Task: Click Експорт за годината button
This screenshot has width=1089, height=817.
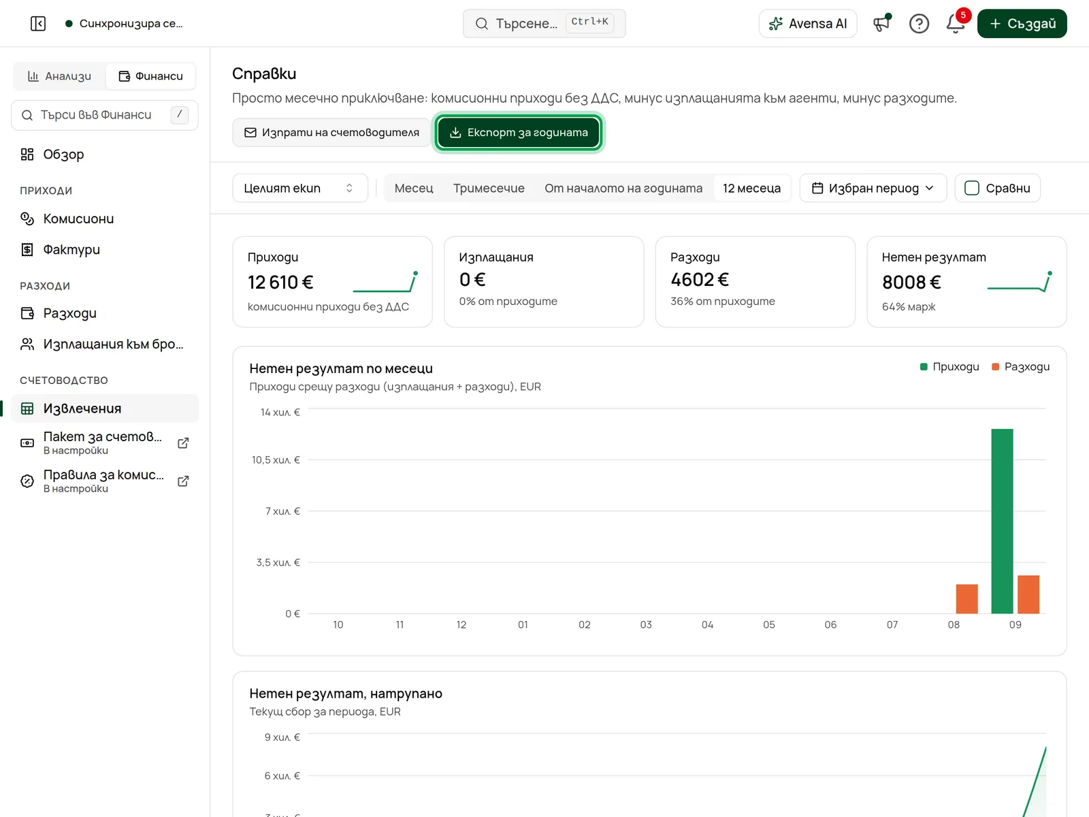Action: 519,133
